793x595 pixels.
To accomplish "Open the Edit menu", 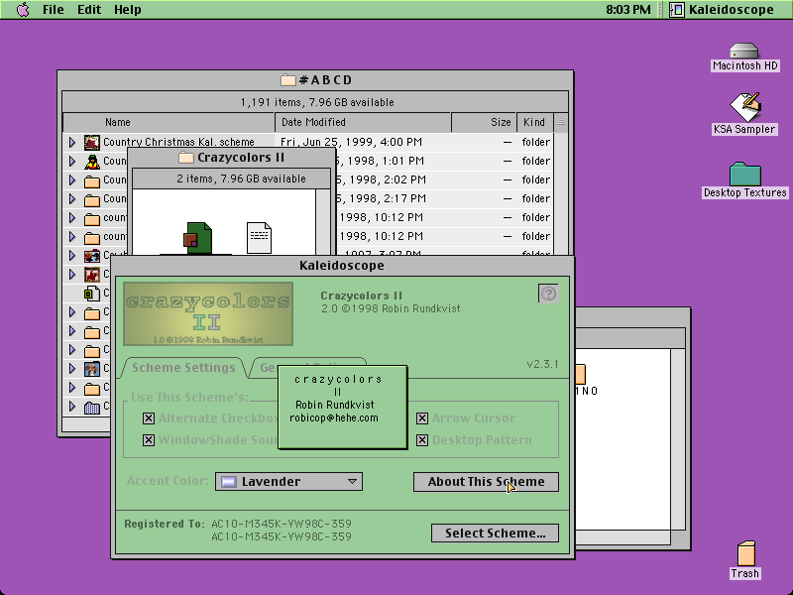I will (x=89, y=10).
